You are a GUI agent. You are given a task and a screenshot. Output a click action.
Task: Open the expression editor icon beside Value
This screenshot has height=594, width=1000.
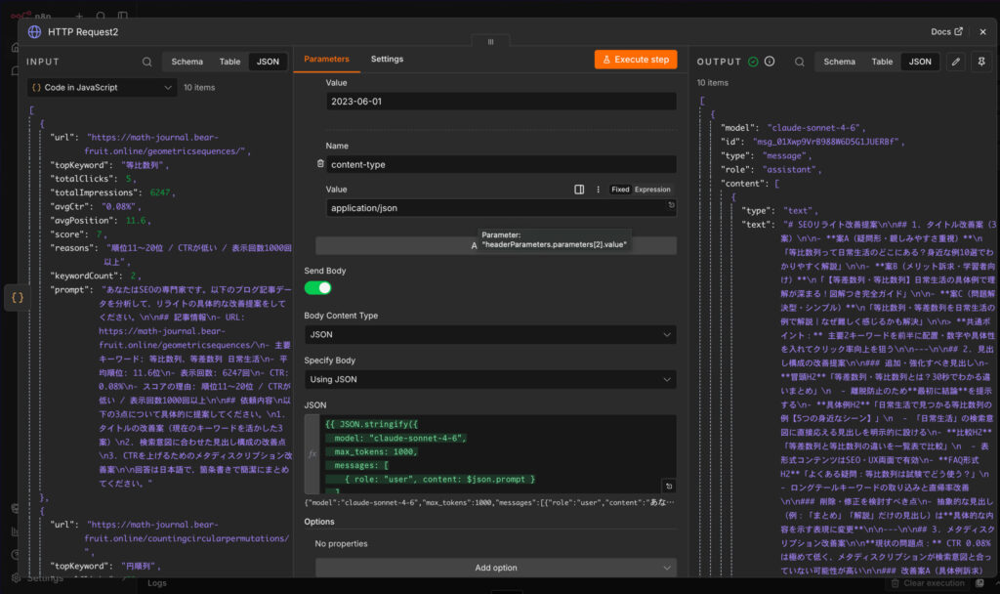(579, 190)
